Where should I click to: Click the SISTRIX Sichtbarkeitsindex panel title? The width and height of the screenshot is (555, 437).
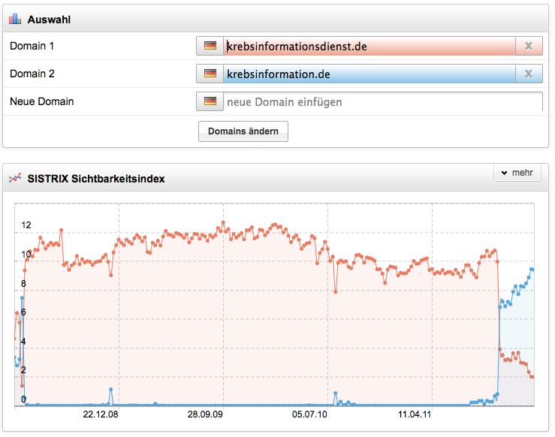click(96, 179)
